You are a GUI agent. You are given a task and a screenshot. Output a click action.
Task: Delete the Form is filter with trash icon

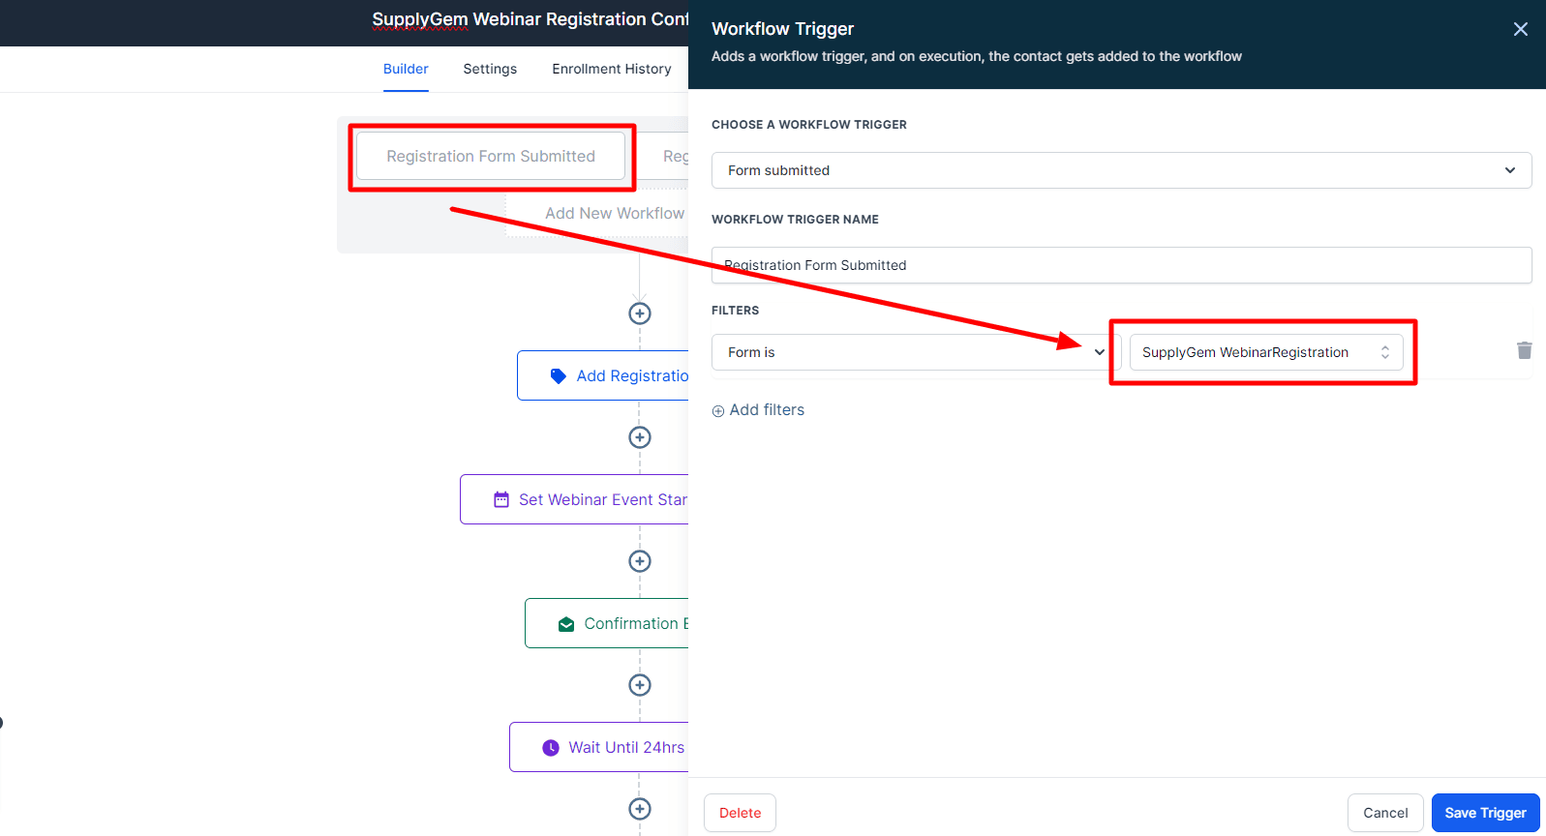[x=1524, y=350]
